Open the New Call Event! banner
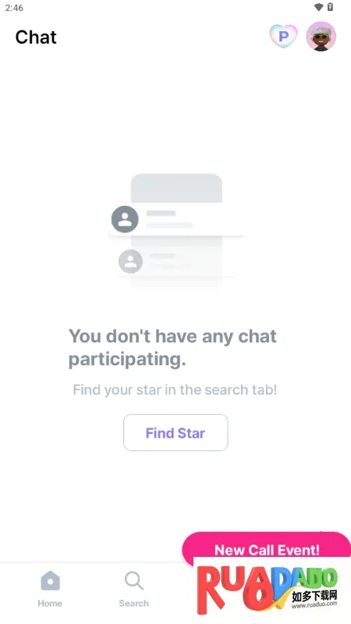The width and height of the screenshot is (351, 624). pyautogui.click(x=266, y=547)
